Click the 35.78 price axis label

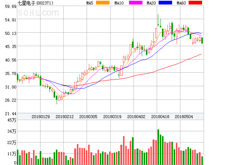pos(10,73)
